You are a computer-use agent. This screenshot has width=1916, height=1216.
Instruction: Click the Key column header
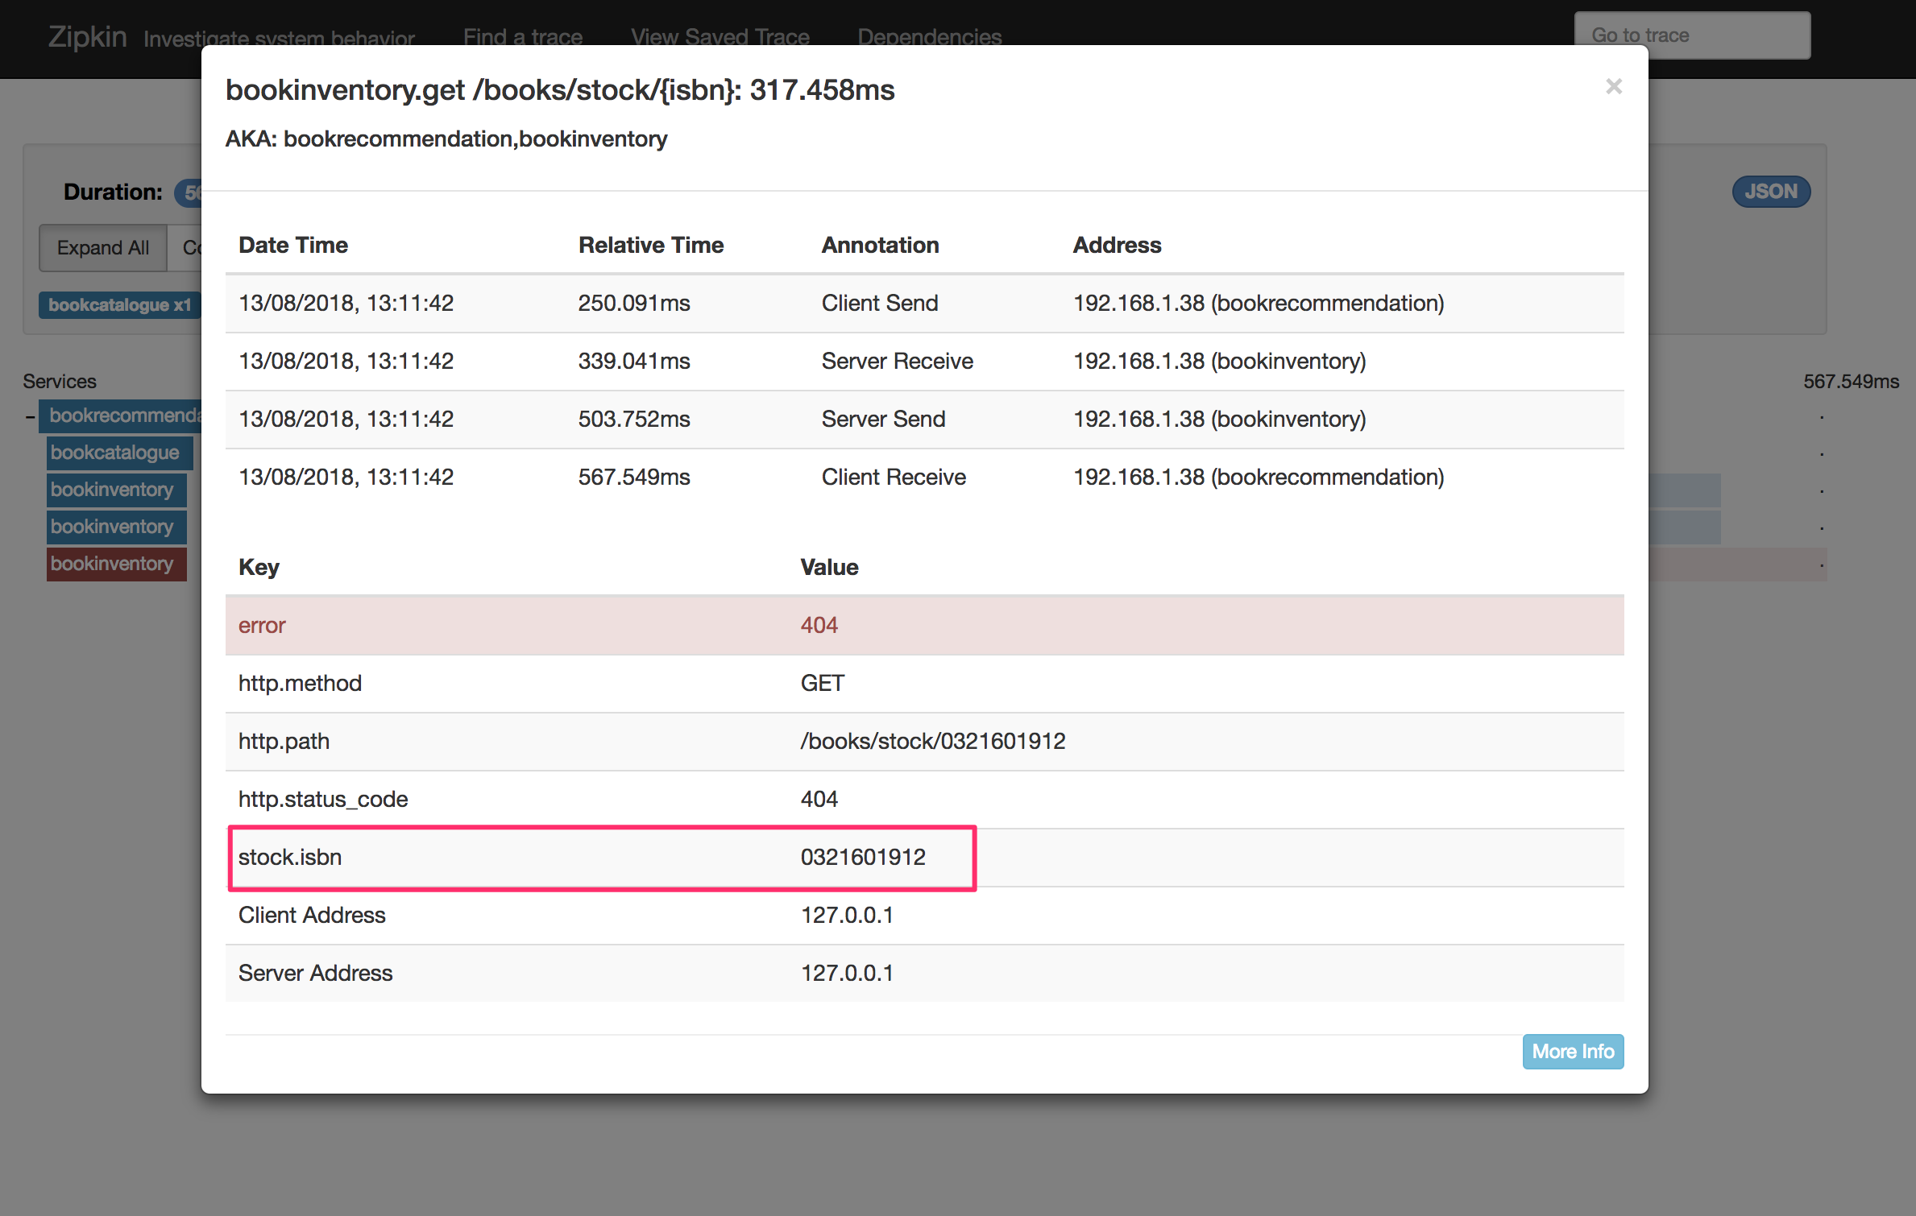coord(259,568)
